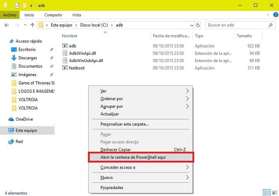Click the Este equipo computer icon
This screenshot has width=279, height=196.
pos(11,131)
